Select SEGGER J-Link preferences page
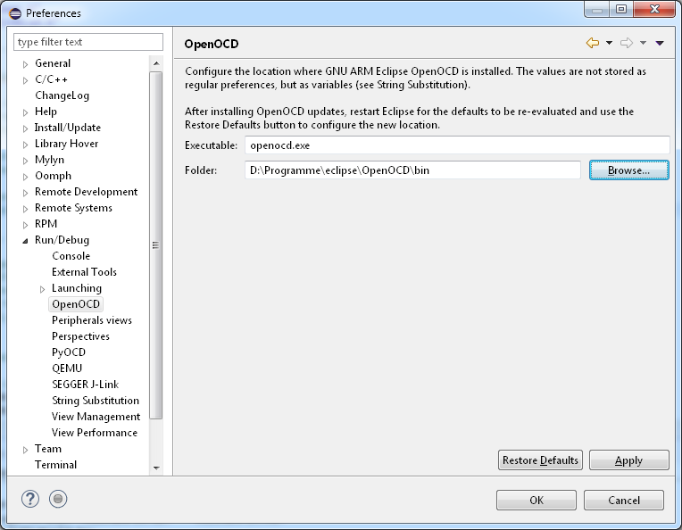The width and height of the screenshot is (682, 530). pyautogui.click(x=85, y=385)
